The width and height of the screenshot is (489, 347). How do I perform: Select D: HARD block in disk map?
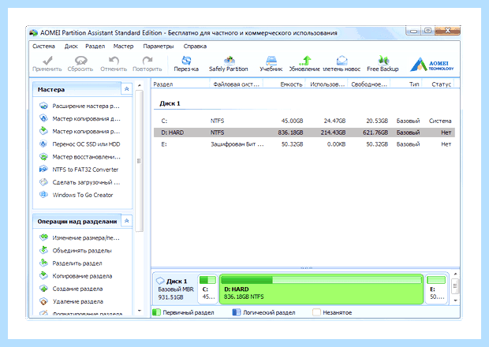321,289
